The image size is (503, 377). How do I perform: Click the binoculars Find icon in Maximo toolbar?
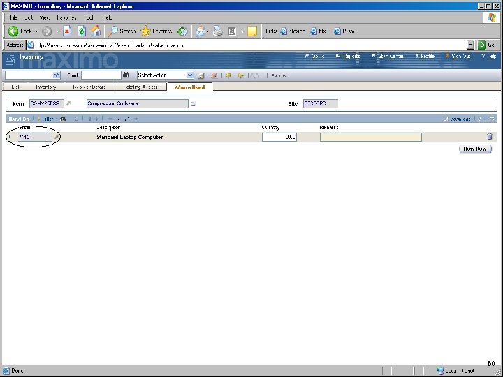click(126, 75)
